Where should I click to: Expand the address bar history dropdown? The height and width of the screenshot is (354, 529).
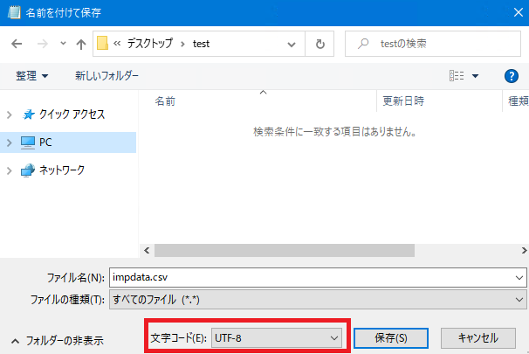292,45
